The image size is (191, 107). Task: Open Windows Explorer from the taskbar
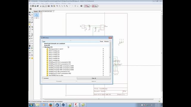tap(38, 105)
